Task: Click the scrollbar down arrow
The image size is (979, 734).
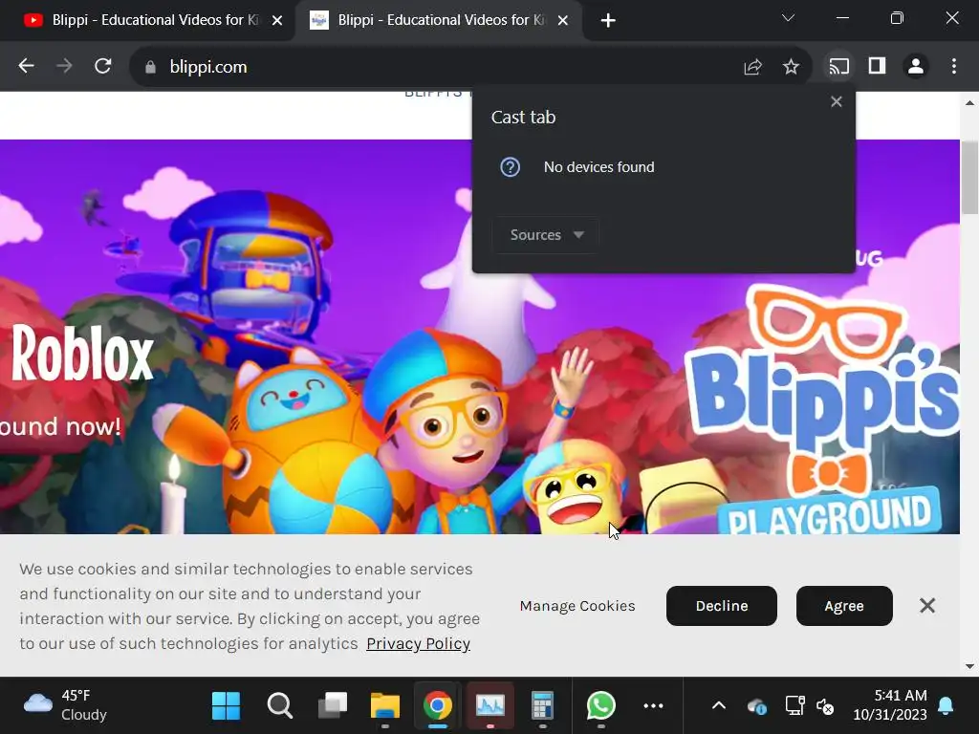Action: click(969, 666)
